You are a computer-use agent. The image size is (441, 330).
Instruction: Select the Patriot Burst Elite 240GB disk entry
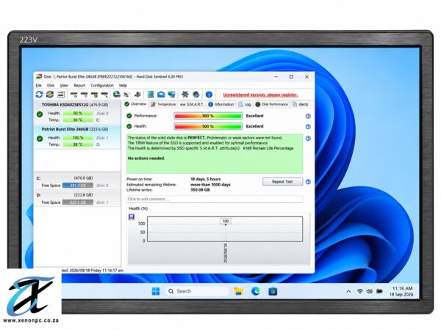77,137
